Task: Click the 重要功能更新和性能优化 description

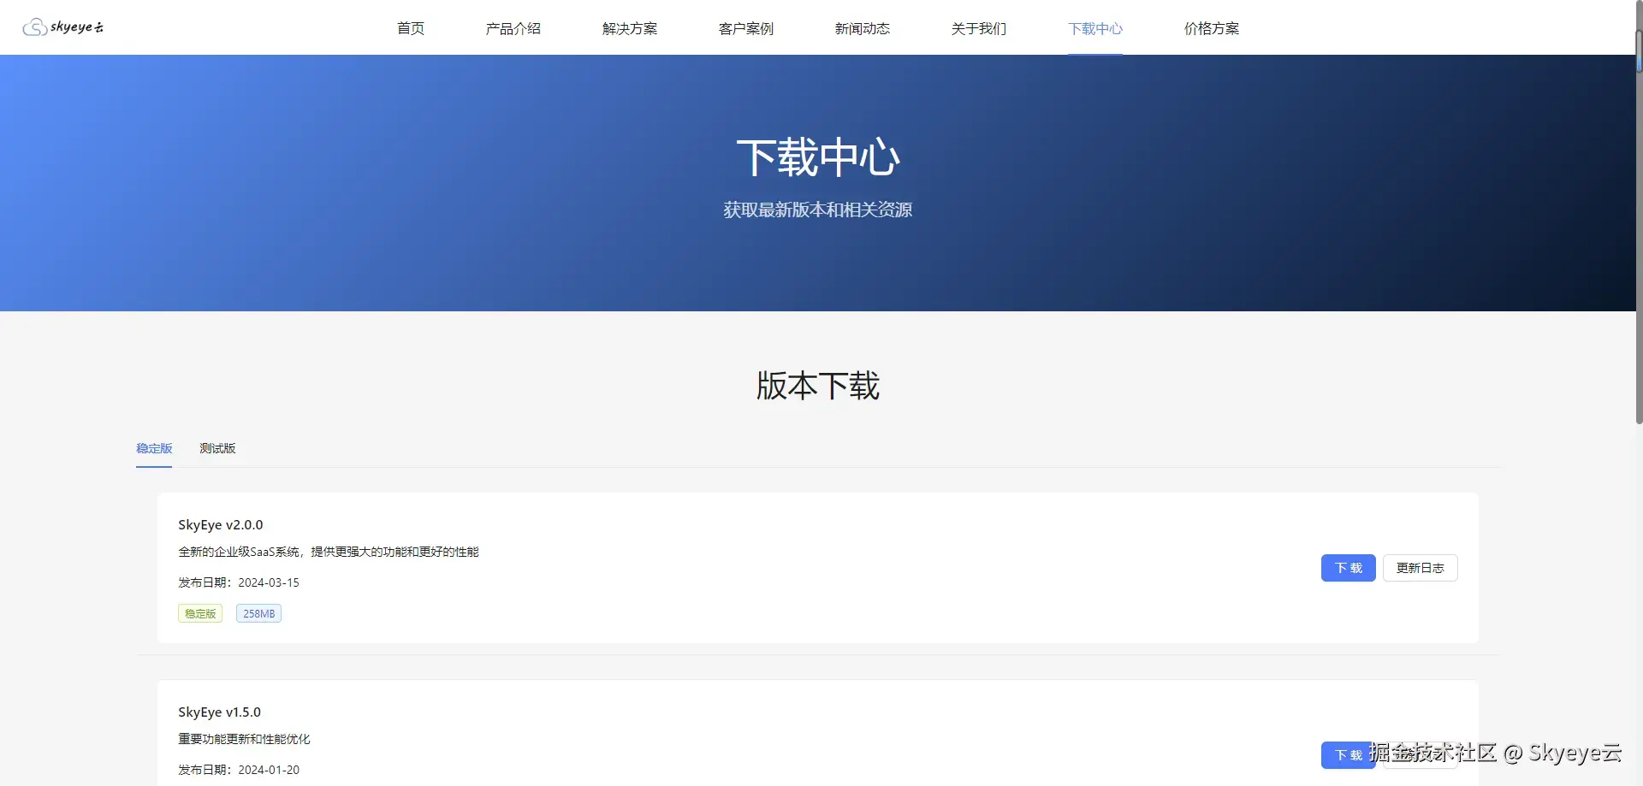Action: tap(244, 739)
